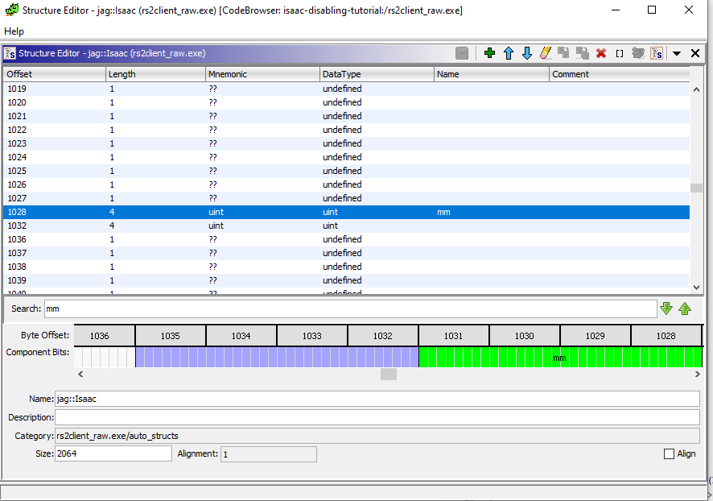Screen dimensions: 713x501
Task: Click byte offset 1032 header
Action: click(382, 336)
